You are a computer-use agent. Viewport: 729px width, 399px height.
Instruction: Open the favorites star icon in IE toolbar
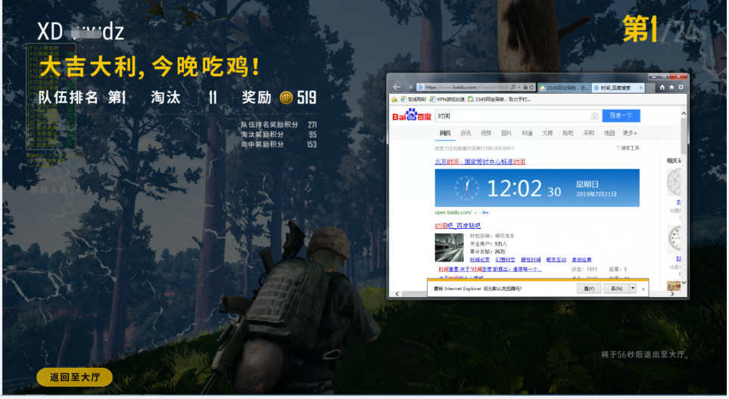(671, 87)
